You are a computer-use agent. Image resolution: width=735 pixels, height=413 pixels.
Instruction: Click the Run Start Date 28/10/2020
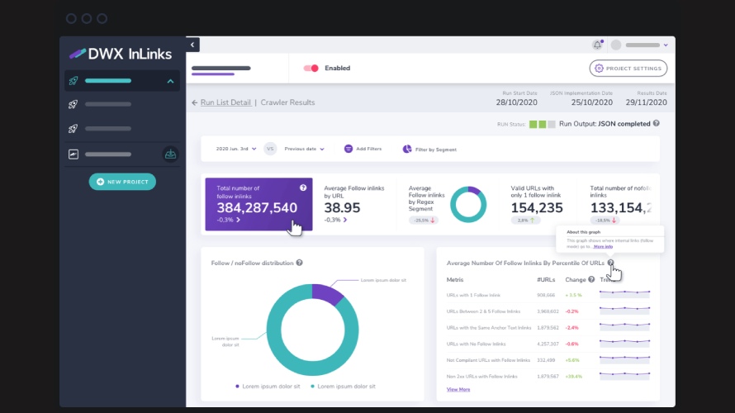pos(516,102)
